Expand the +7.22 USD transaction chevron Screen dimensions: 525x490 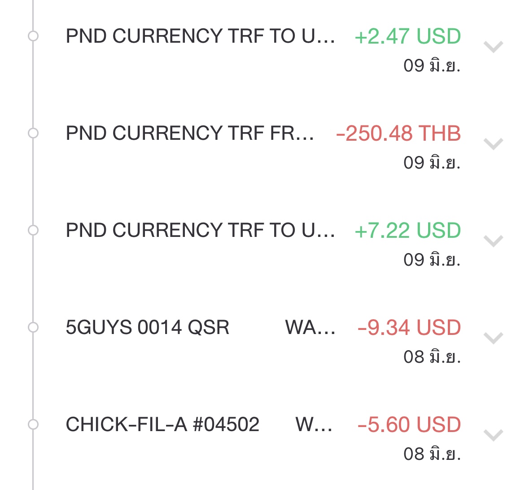pos(493,241)
